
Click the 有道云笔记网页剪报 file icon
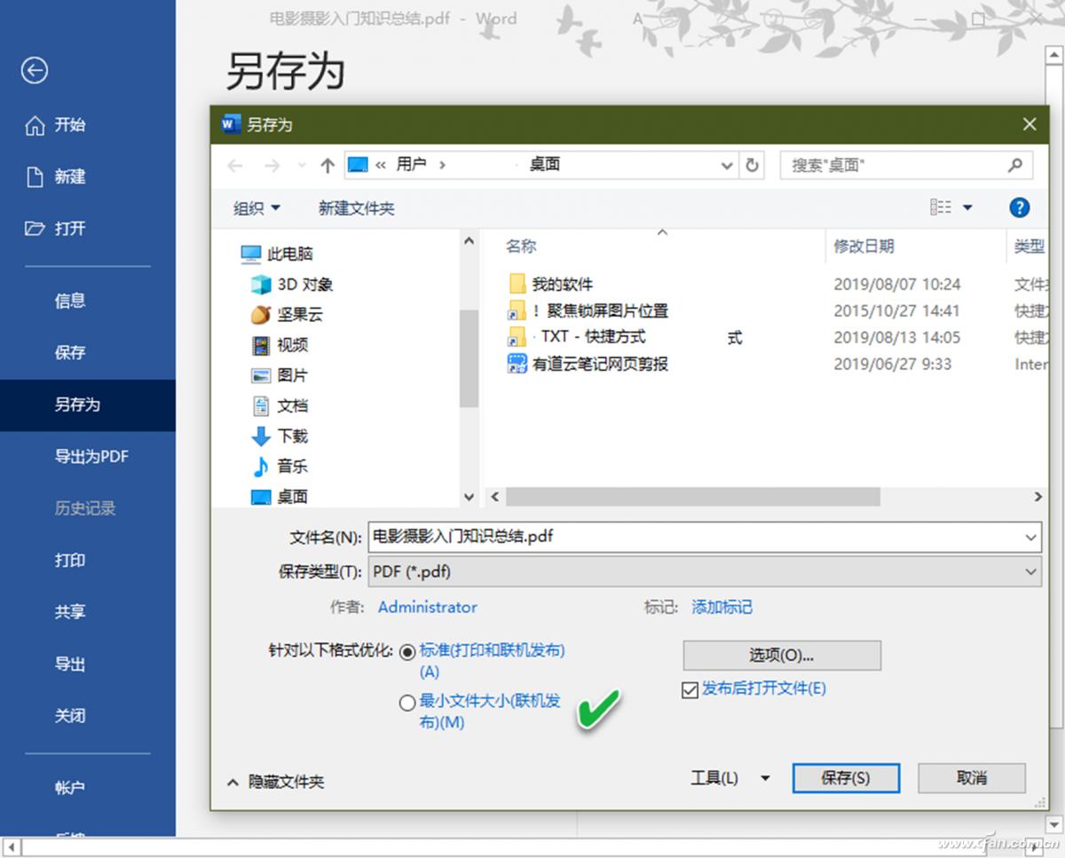point(517,364)
